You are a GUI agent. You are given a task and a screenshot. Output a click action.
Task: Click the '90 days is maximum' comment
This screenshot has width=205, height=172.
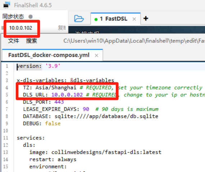(127, 109)
